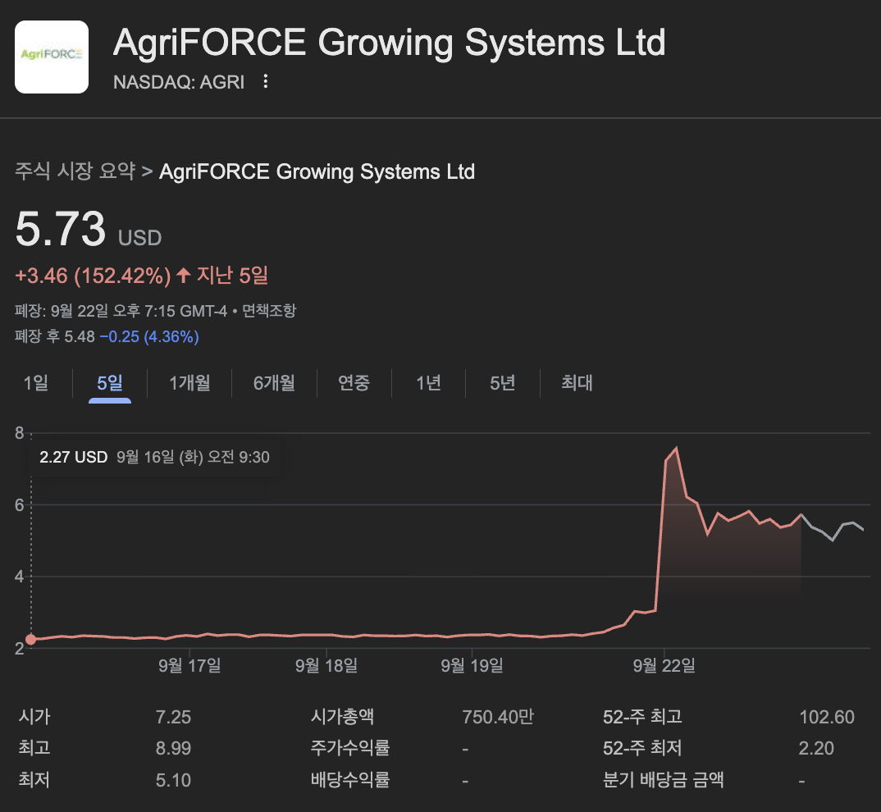
Task: Click the y-axis label 4 on chart
Action: pyautogui.click(x=20, y=577)
